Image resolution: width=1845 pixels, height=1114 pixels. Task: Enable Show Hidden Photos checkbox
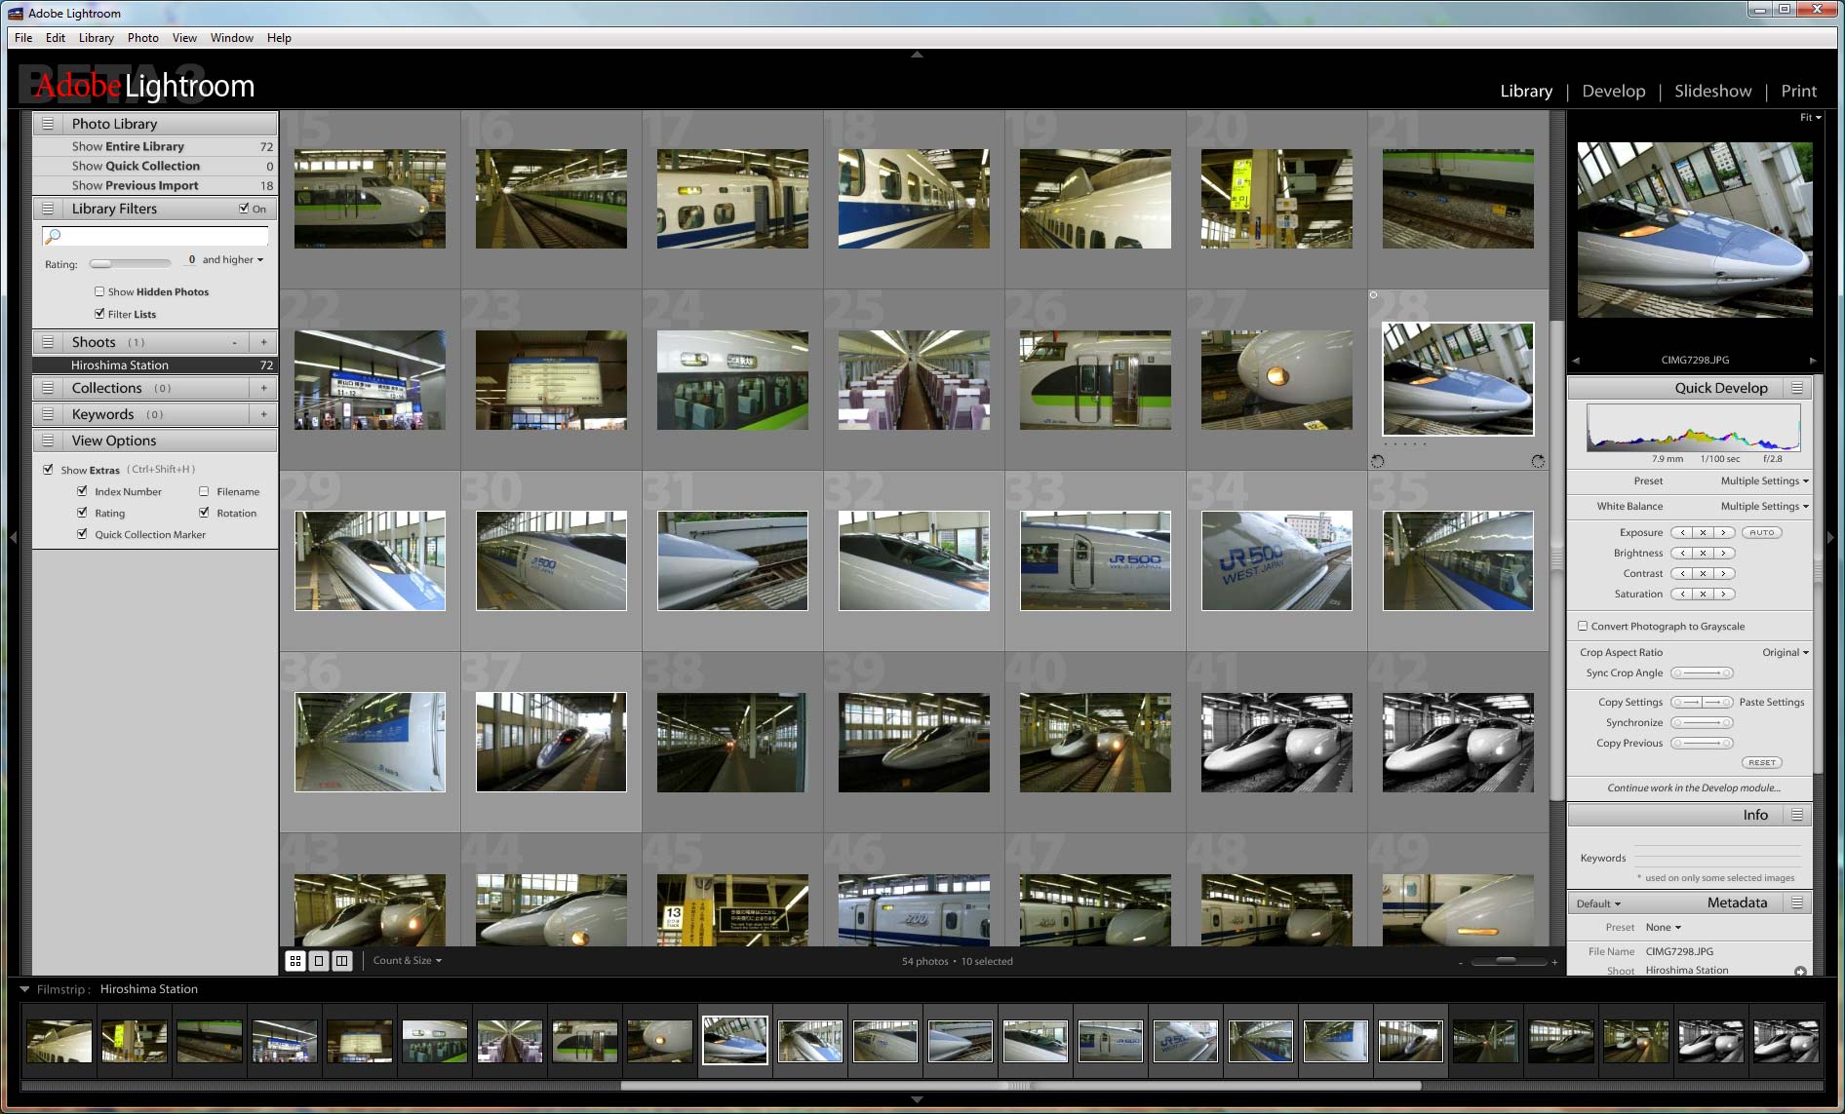[x=99, y=291]
